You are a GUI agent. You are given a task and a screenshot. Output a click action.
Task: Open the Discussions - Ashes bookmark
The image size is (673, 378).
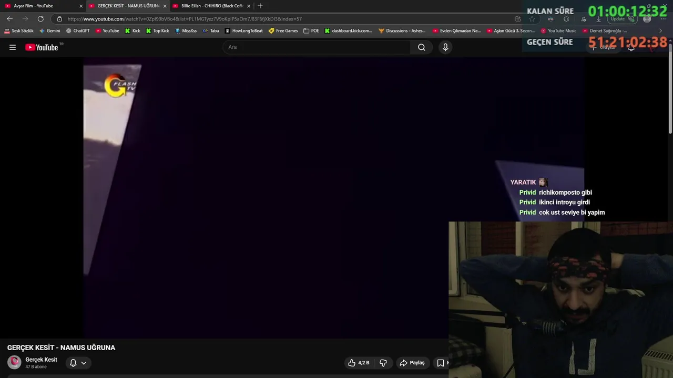402,31
